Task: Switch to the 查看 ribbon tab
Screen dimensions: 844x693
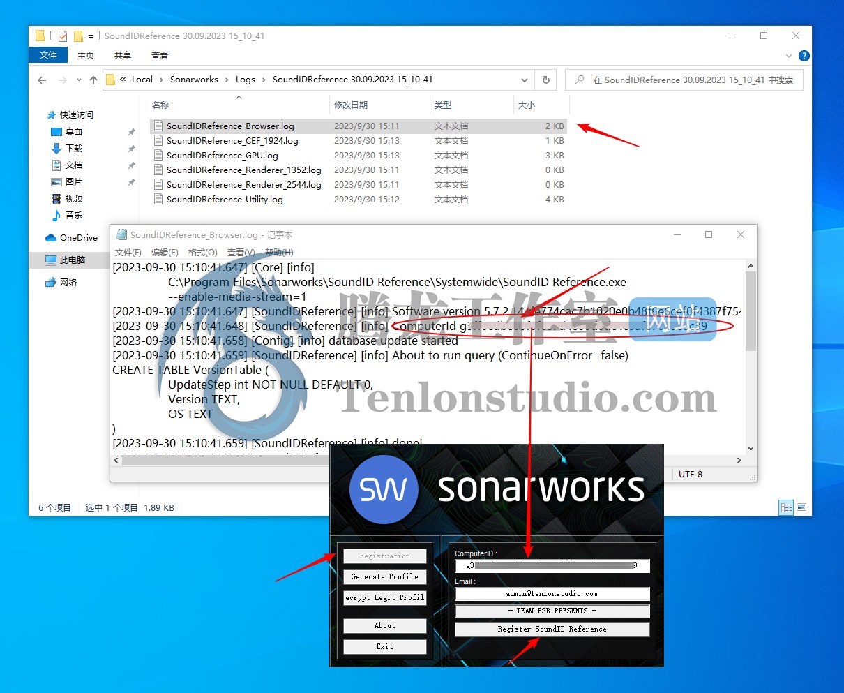Action: tap(160, 56)
